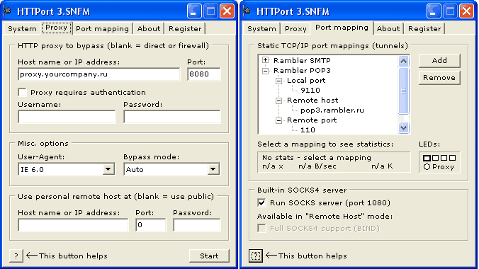Image resolution: width=479 pixels, height=269 pixels.
Task: Enable Proxy requires authentication checkbox
Action: point(22,92)
